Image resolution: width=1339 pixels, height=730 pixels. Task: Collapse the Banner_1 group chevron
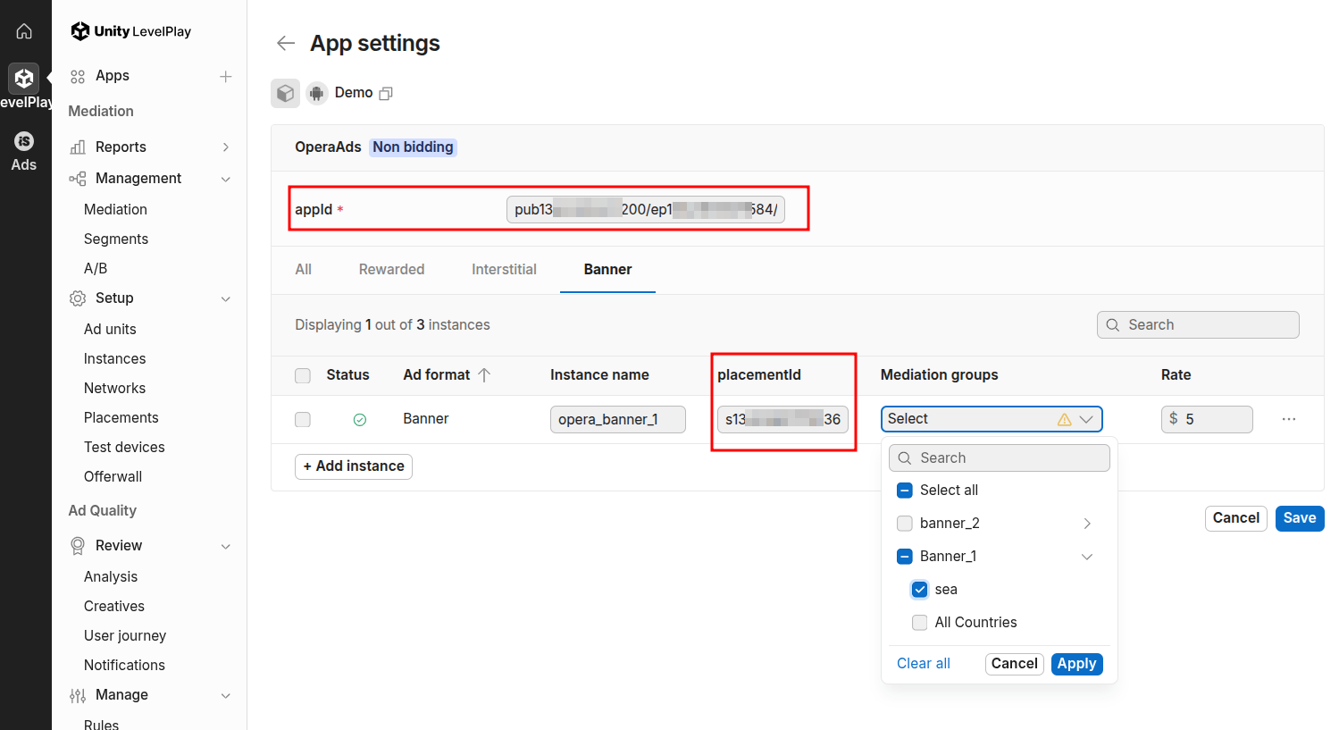(1087, 557)
